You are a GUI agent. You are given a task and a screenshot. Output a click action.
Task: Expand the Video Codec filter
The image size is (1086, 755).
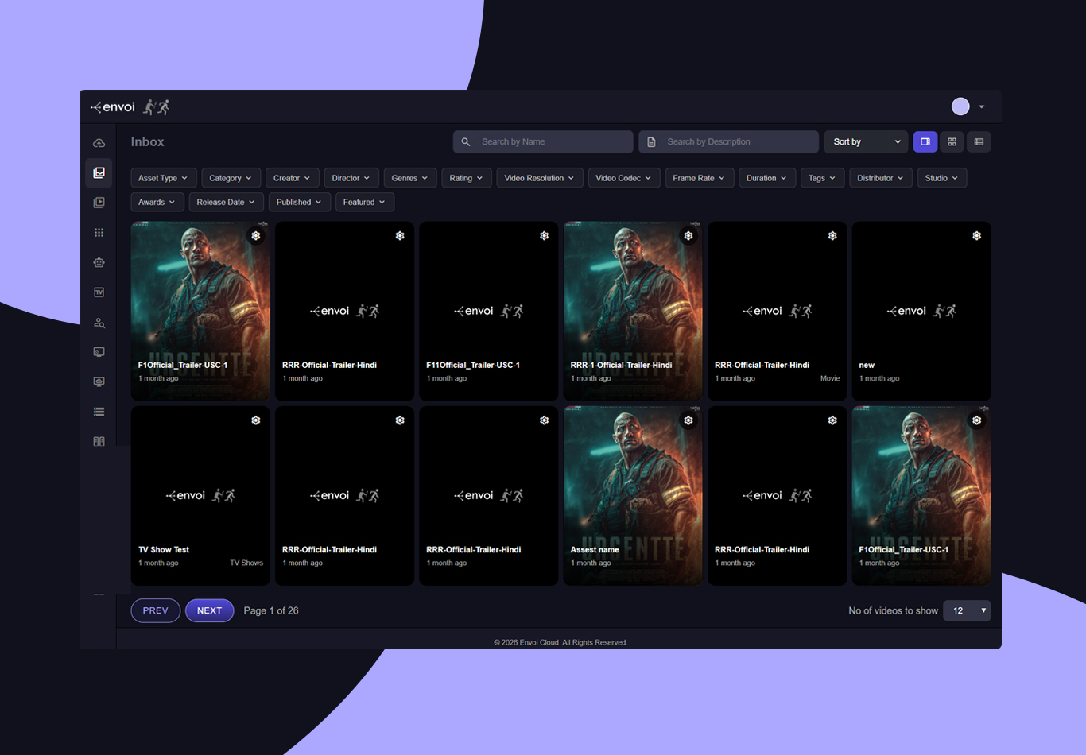click(x=623, y=178)
